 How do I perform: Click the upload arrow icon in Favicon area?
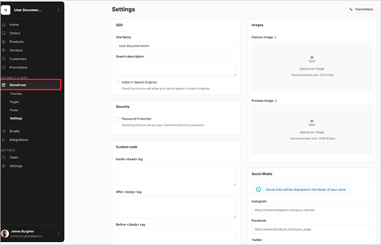tap(312, 59)
